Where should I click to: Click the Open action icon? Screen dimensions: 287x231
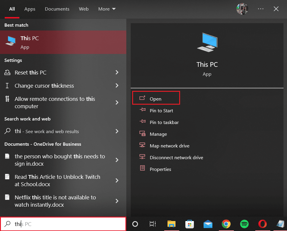pyautogui.click(x=142, y=98)
